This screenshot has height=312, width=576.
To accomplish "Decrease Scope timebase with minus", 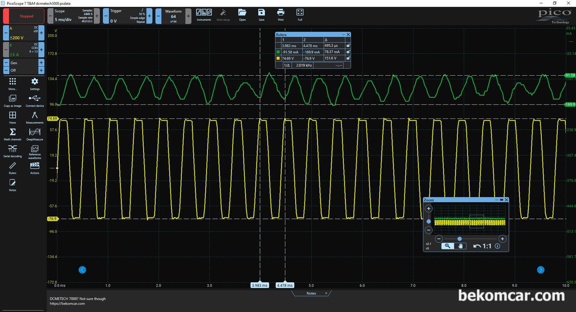I will (50, 16).
